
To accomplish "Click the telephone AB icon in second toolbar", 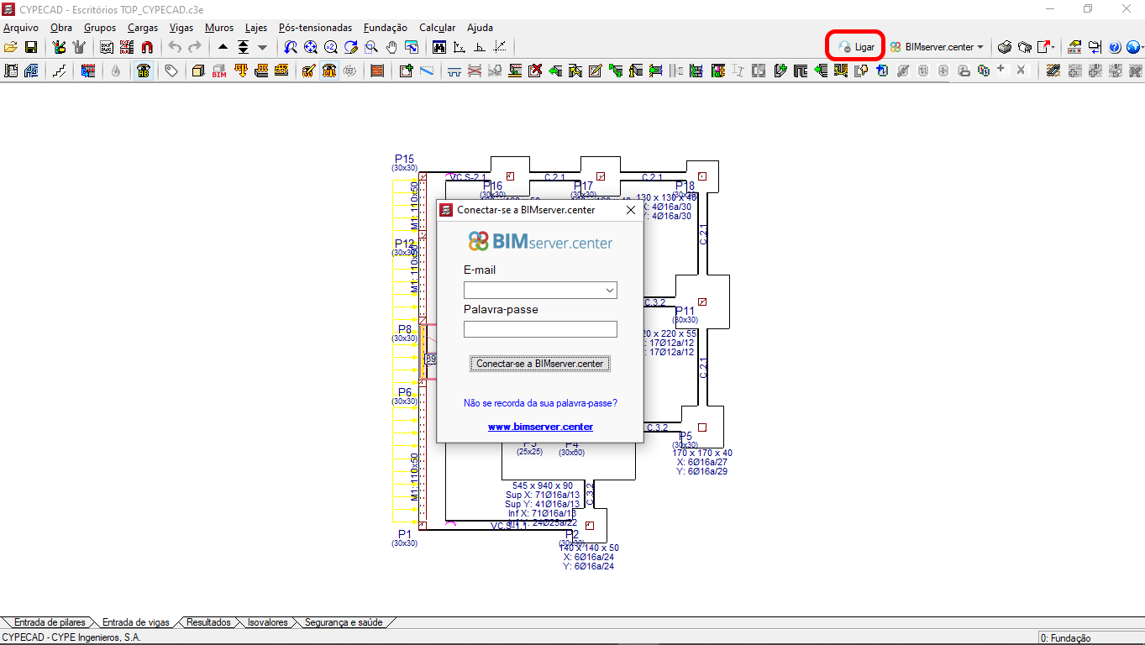I will [143, 71].
